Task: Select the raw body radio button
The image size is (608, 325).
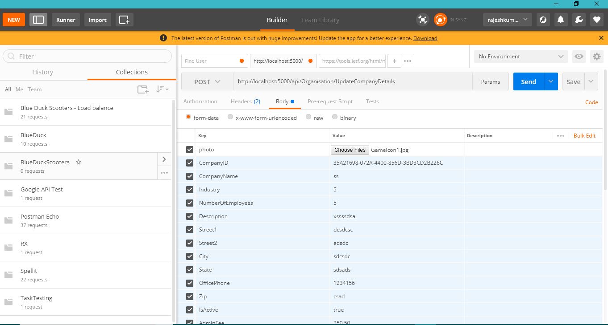Action: pos(308,117)
